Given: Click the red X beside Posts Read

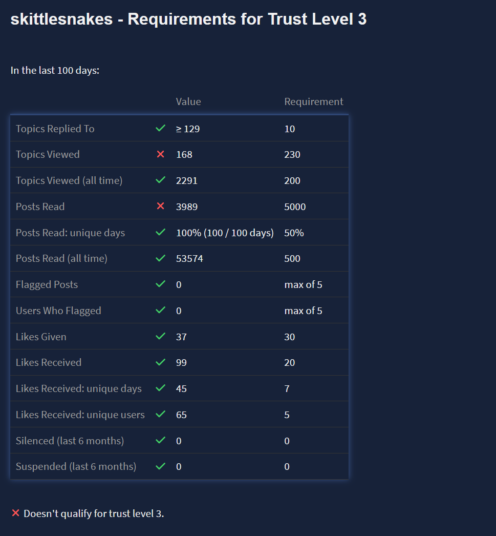Looking at the screenshot, I should pos(160,206).
